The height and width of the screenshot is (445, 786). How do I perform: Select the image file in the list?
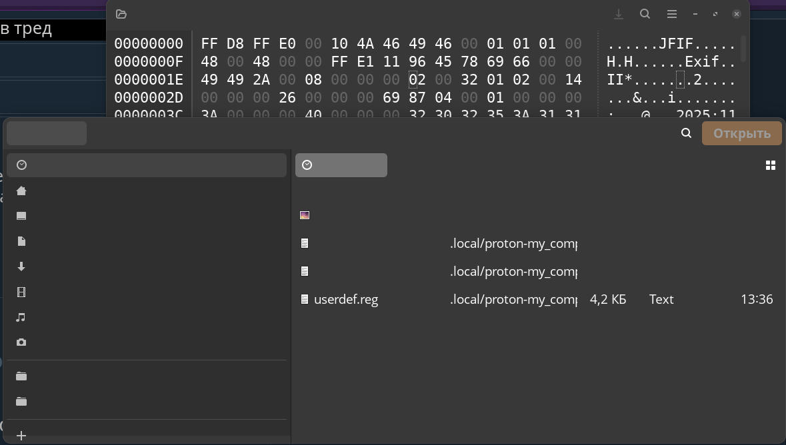305,215
